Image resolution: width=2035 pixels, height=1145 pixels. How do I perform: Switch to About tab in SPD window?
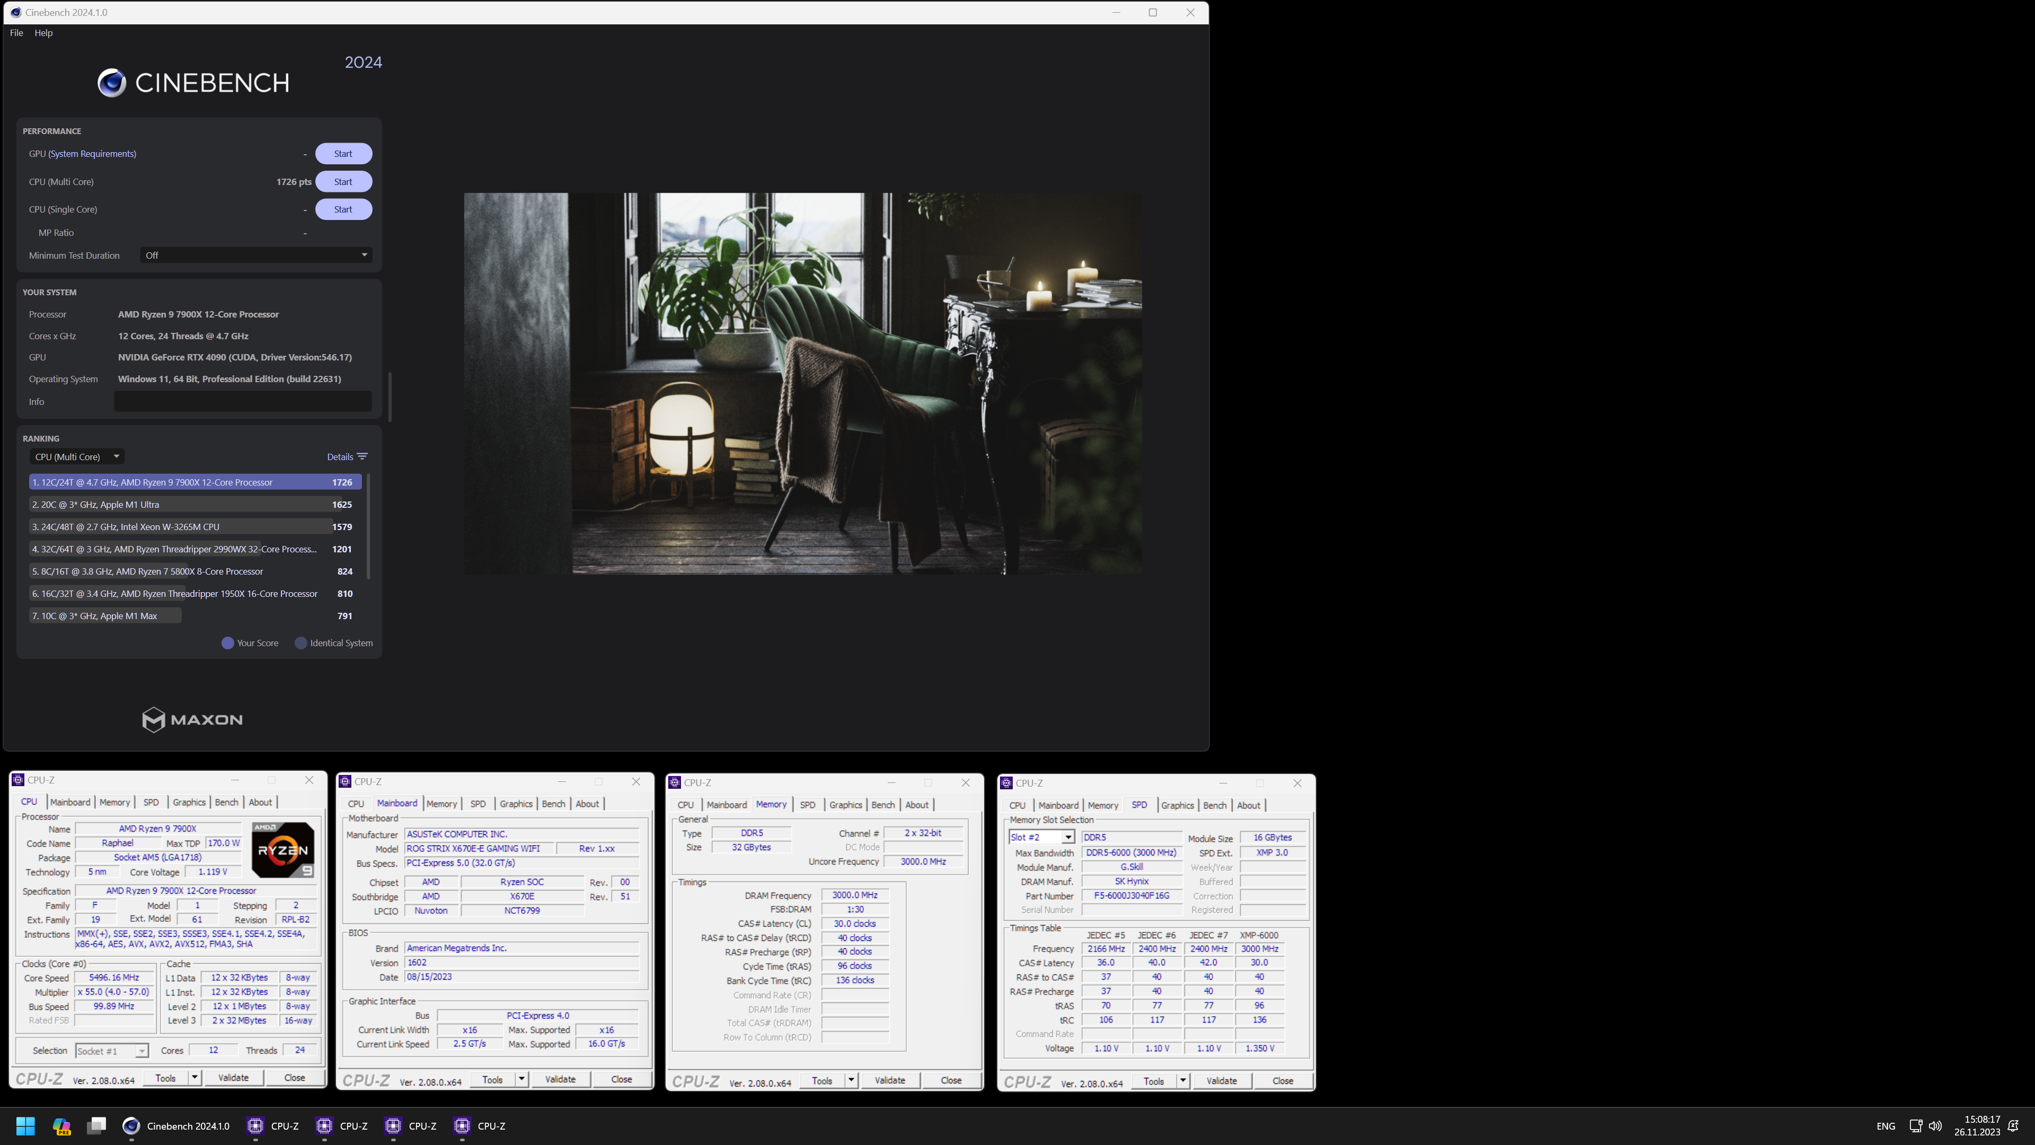click(1248, 805)
